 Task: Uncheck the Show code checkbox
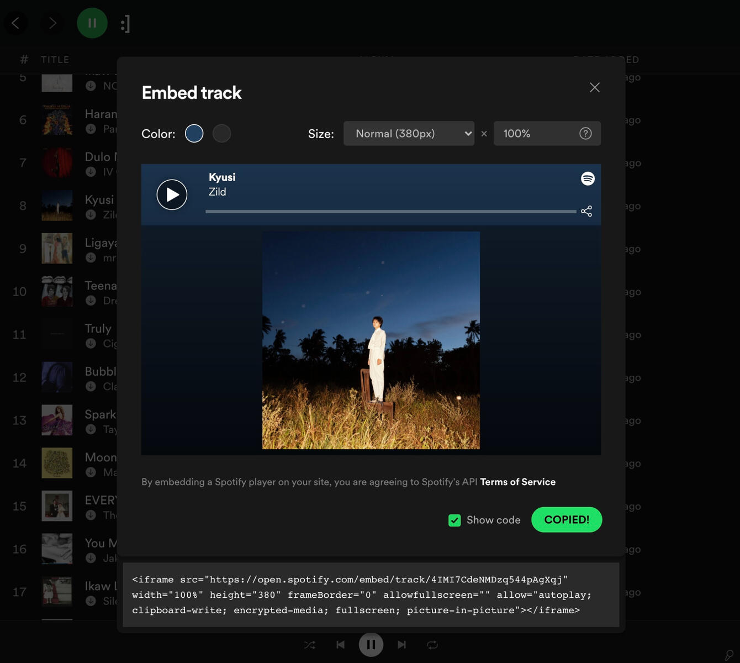pos(454,520)
